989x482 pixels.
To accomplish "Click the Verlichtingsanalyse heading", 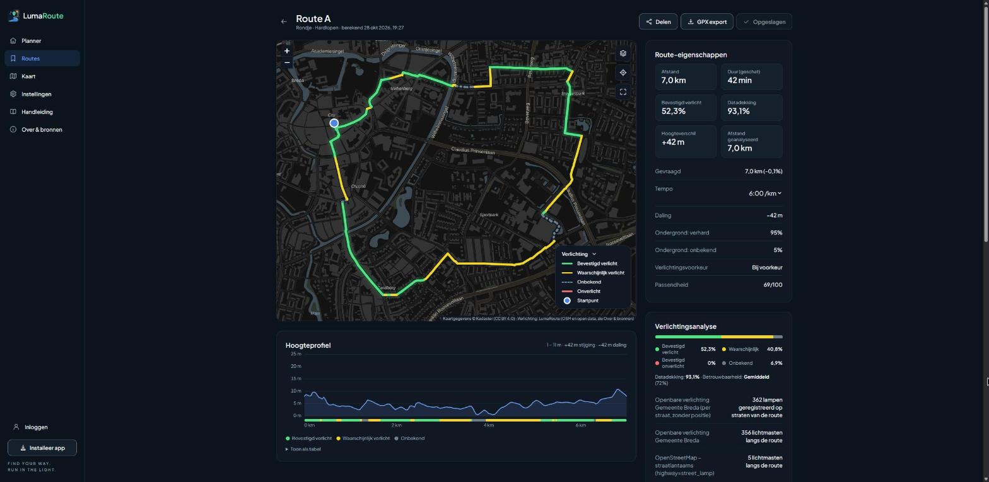I will click(686, 326).
